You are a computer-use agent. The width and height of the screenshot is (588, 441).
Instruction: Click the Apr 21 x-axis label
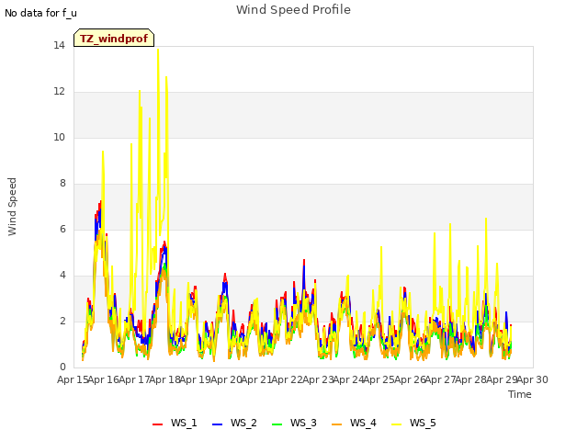[x=257, y=379]
